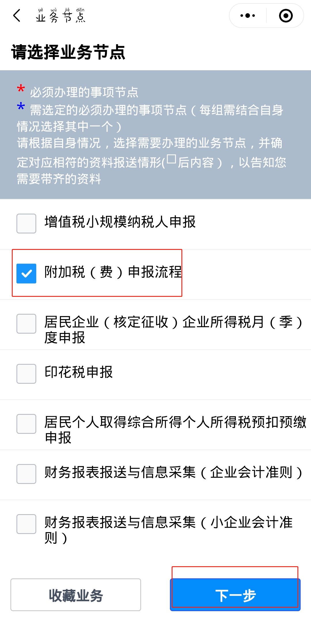Screen dimensions: 311x629
Task: Select the 印花税申报 label text
Action: click(x=79, y=372)
